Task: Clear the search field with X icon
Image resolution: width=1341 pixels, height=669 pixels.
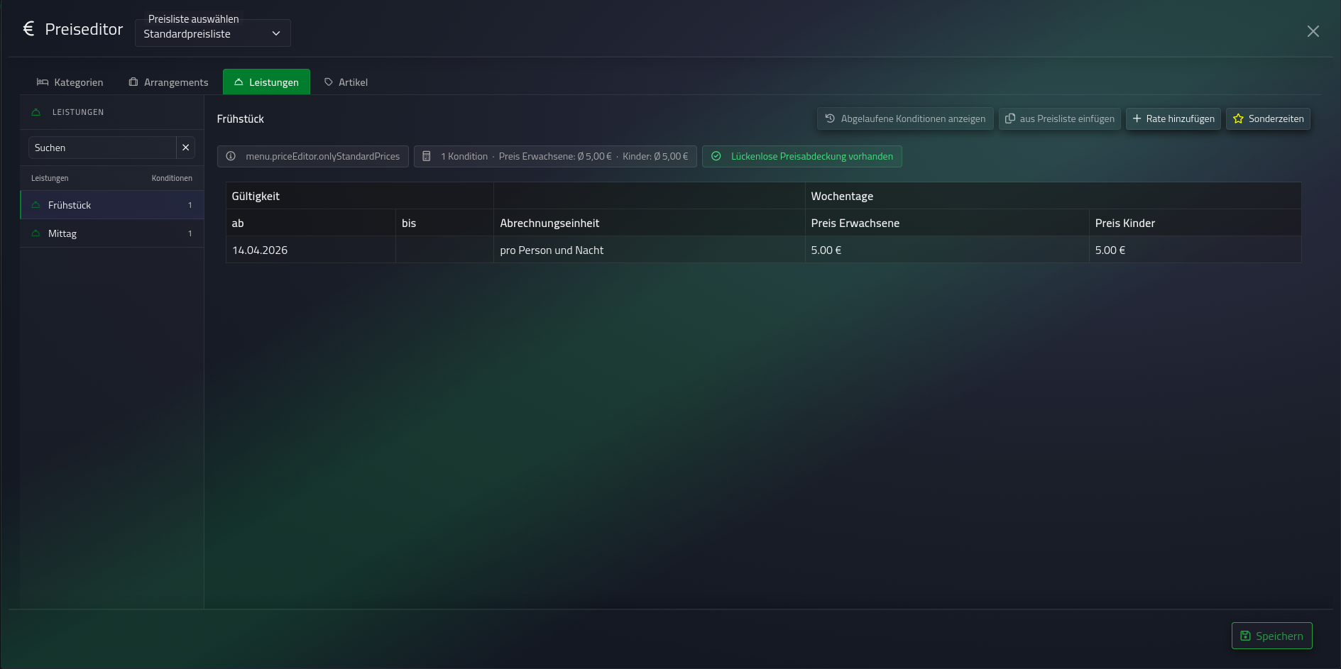Action: (186, 148)
